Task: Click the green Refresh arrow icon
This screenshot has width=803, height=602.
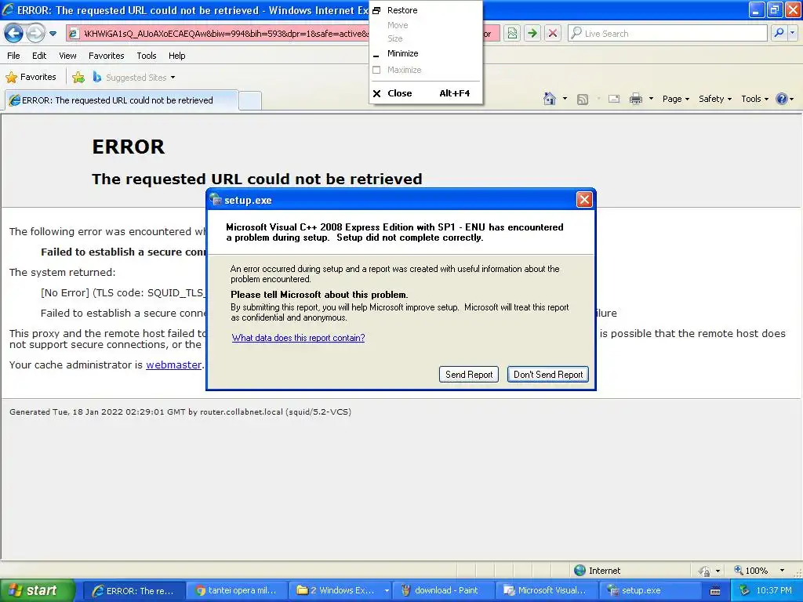Action: [532, 33]
